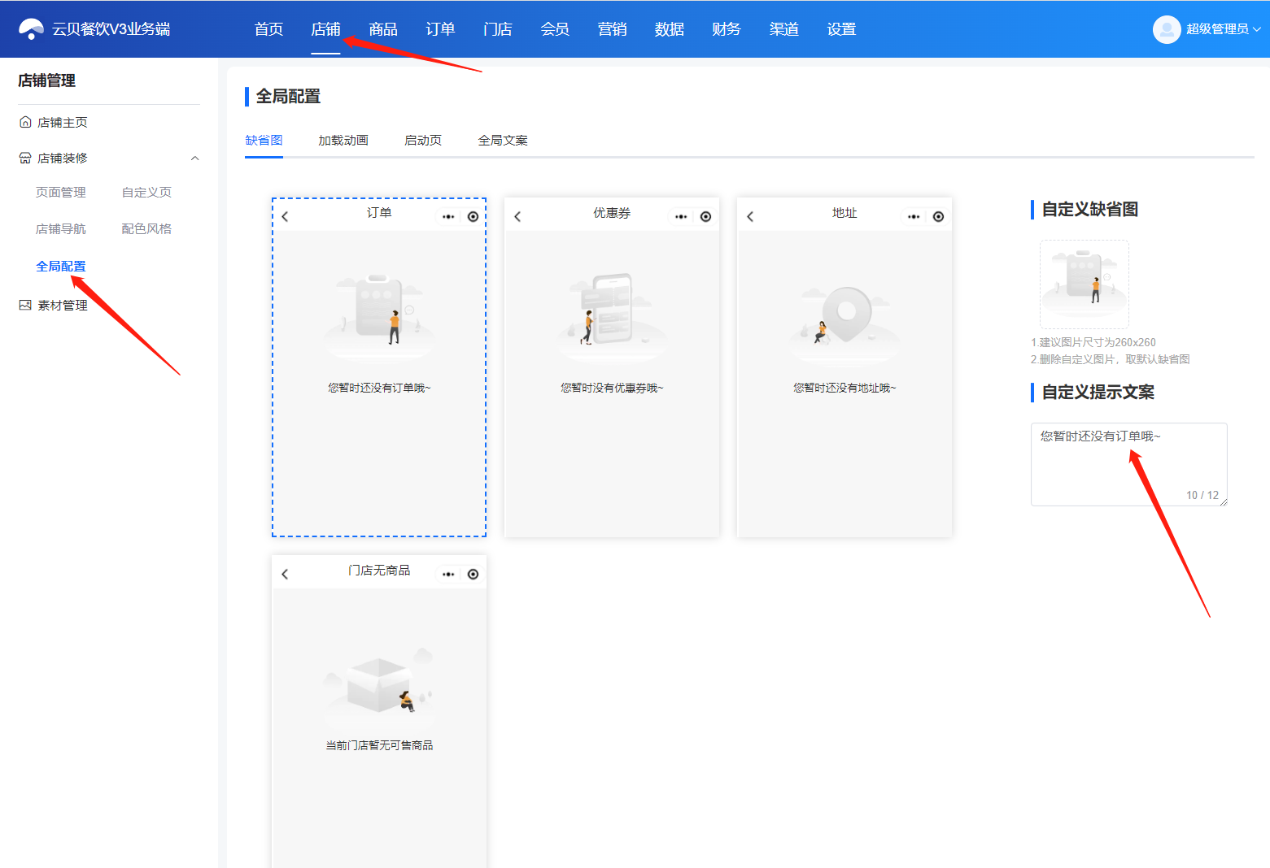This screenshot has height=868, width=1270.
Task: Click the 店铺装修 shop icon
Action: [x=25, y=158]
